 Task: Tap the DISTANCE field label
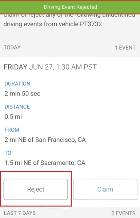click(x=17, y=107)
